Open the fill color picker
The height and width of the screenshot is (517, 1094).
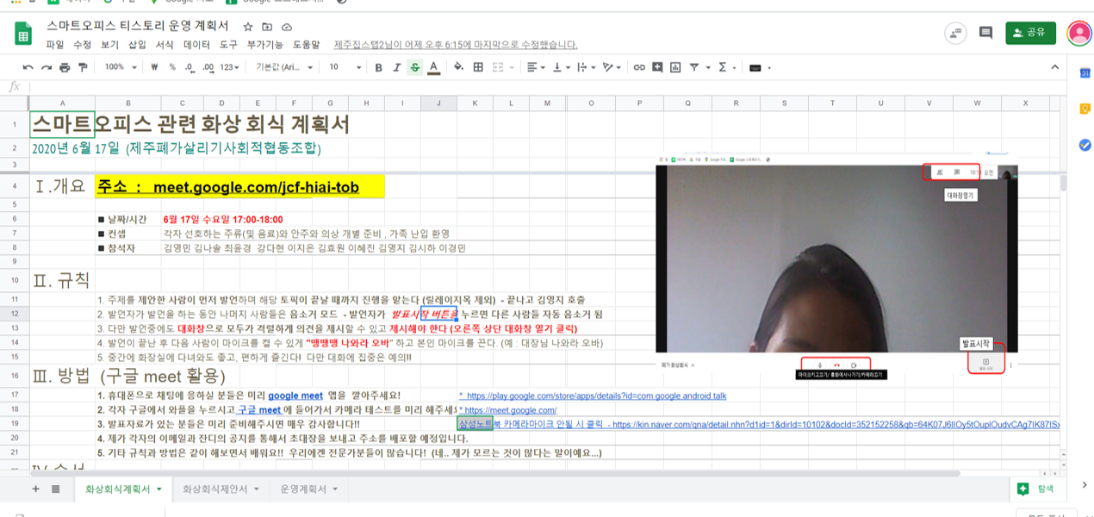pyautogui.click(x=458, y=67)
